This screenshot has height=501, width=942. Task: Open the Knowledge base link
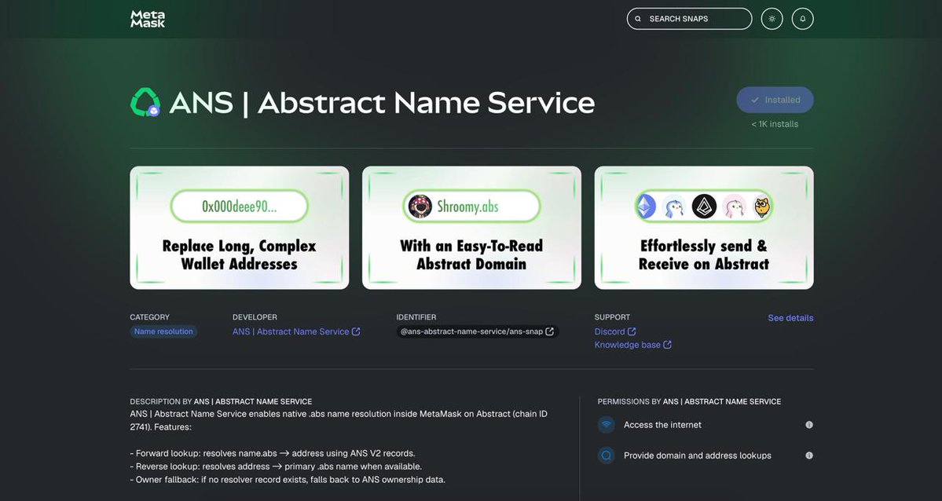[x=628, y=344]
